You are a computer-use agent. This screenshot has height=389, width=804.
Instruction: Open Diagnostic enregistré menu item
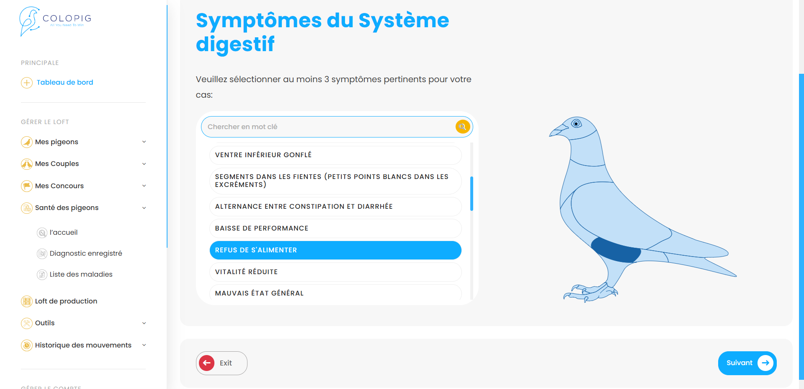point(85,253)
